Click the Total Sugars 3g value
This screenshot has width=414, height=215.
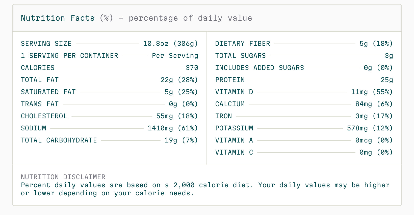click(x=389, y=56)
